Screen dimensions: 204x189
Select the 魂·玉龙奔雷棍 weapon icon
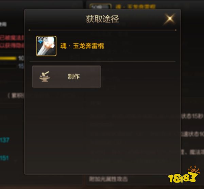click(46, 46)
